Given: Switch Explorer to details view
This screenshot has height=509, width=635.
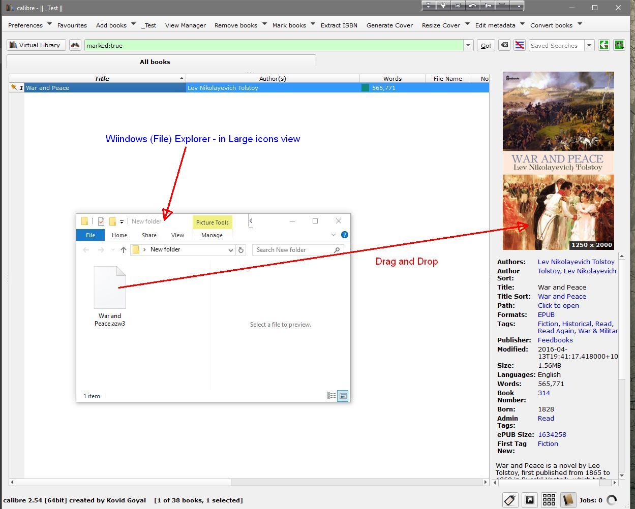Looking at the screenshot, I should (x=331, y=396).
